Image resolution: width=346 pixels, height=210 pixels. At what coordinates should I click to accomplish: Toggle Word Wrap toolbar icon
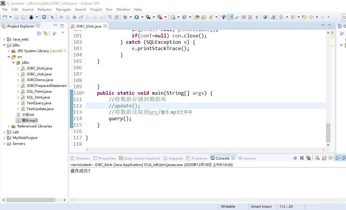[x=244, y=17]
